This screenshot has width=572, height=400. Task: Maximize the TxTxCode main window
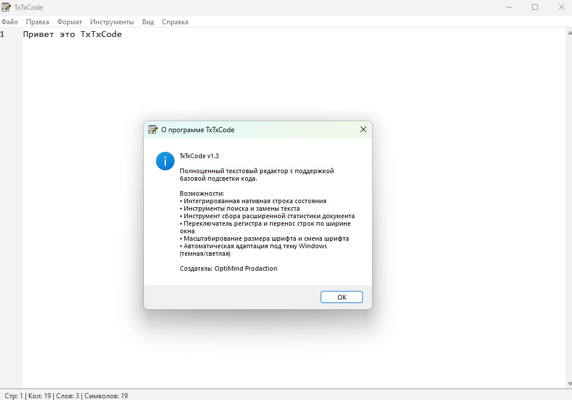tap(535, 7)
